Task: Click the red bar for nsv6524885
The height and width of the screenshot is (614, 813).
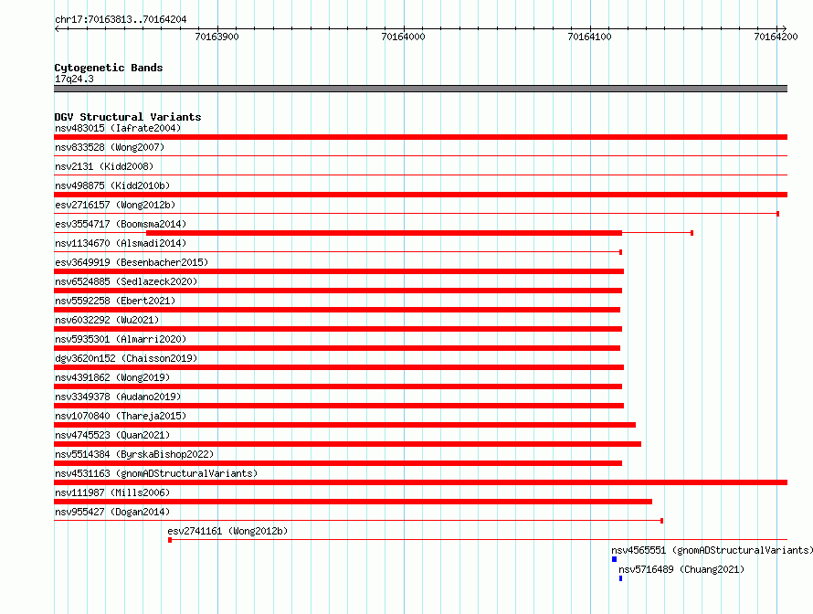Action: 338,291
